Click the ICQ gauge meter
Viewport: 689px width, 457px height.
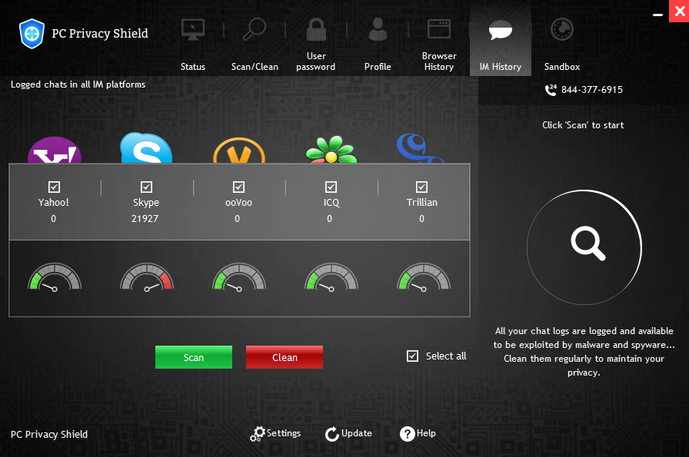(331, 277)
